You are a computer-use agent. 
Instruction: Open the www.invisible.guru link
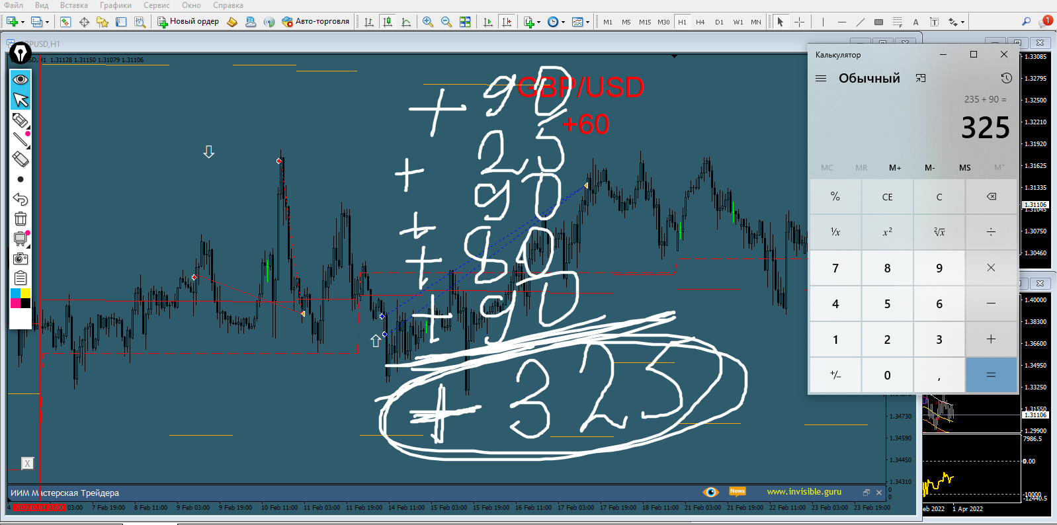click(804, 492)
